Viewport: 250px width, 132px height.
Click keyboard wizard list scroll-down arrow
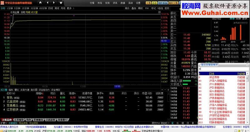pos(247,122)
